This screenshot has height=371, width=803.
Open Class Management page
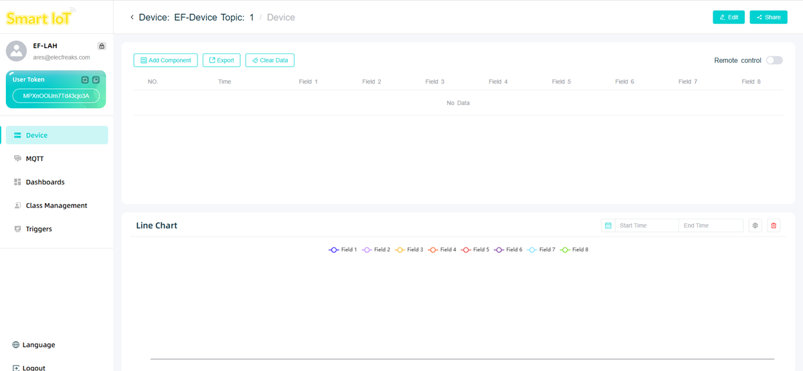click(56, 205)
